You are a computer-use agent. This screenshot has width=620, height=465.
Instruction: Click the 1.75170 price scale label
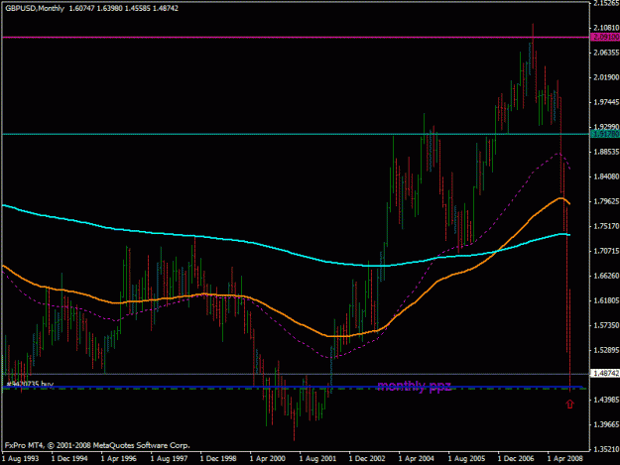(606, 226)
